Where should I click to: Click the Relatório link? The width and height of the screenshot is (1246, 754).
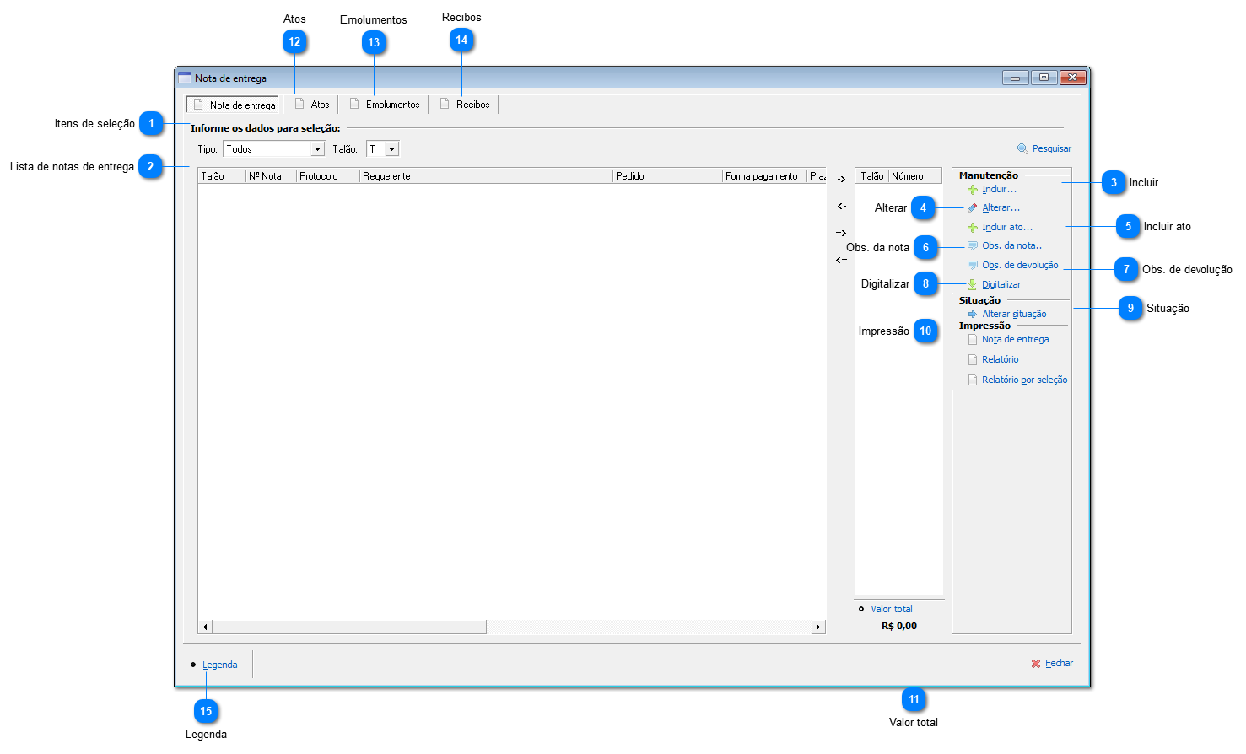[1001, 360]
